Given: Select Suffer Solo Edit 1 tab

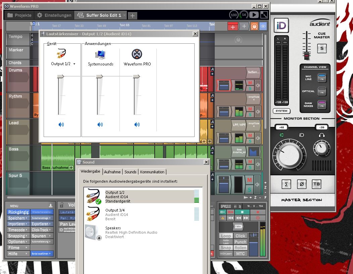Looking at the screenshot, I should tap(101, 15).
